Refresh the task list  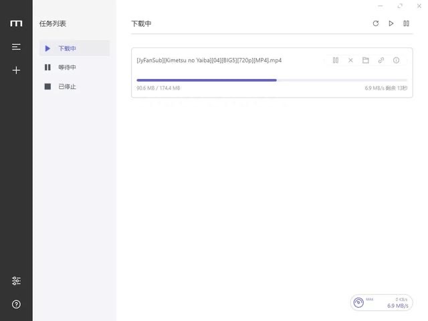click(x=375, y=23)
